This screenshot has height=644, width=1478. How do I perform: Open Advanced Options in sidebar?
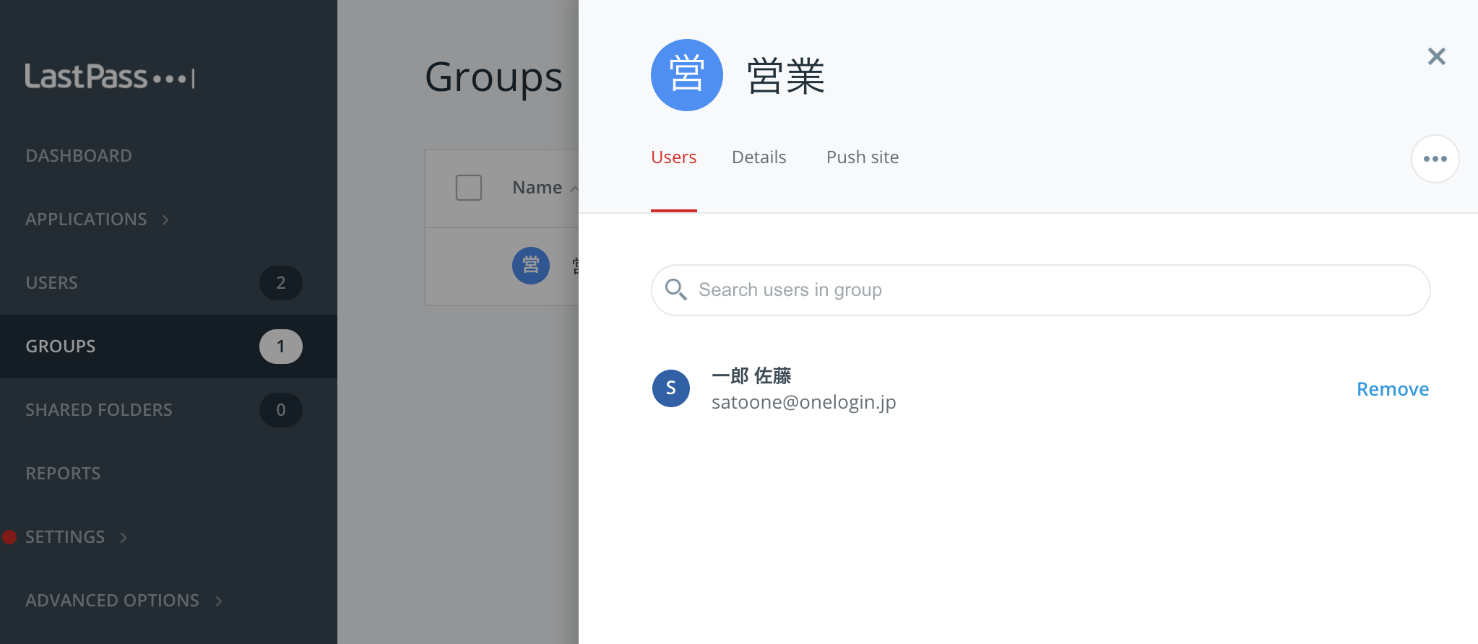pos(112,601)
